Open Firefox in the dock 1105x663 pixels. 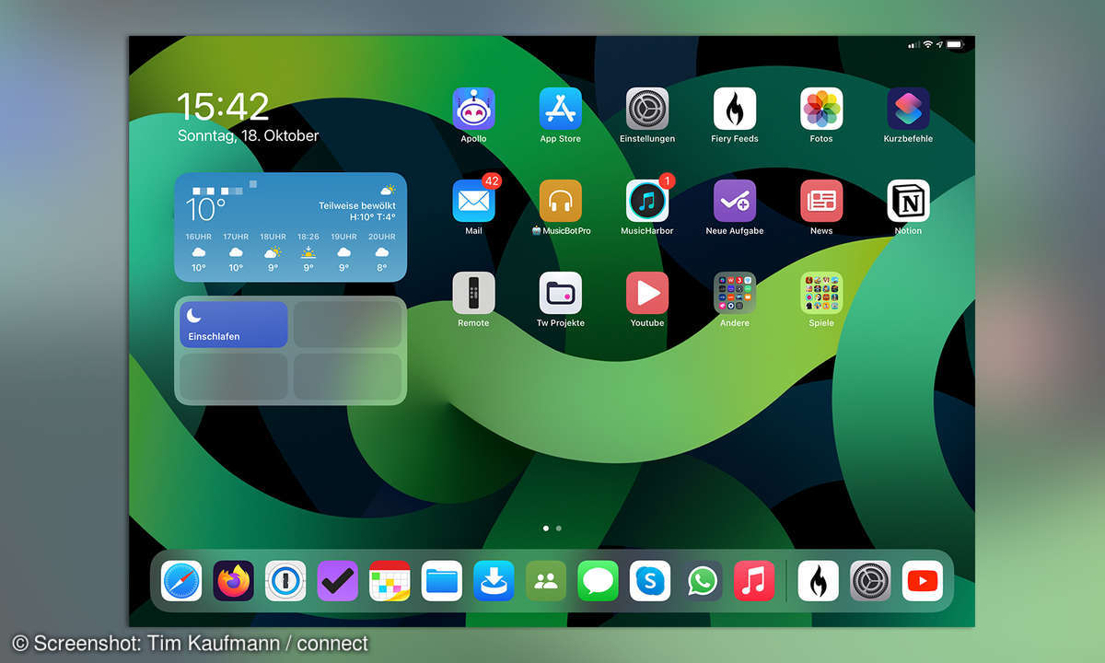coord(233,581)
